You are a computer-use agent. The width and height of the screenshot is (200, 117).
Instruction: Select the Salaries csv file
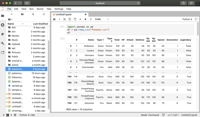[26, 81]
